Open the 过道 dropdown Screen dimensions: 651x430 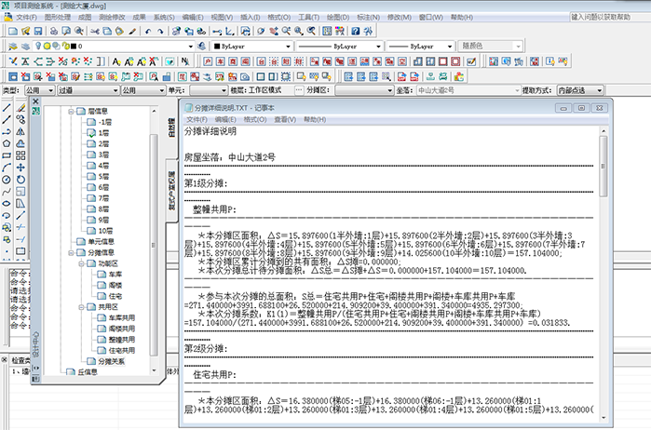click(88, 90)
